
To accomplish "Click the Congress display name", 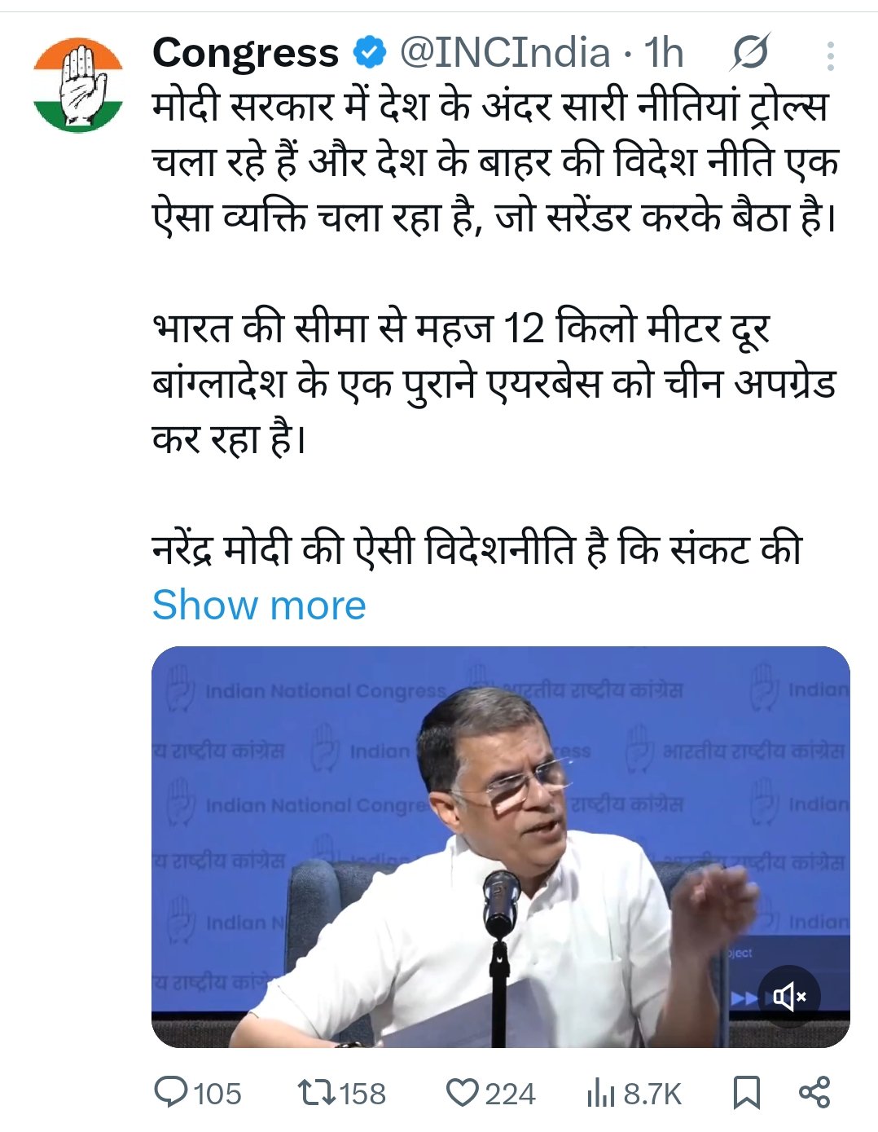I will click(245, 54).
